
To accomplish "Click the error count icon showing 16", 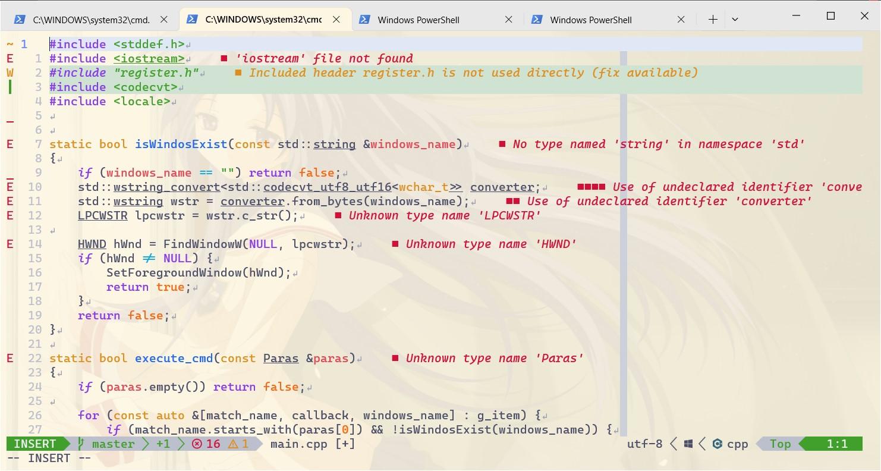I will coord(196,444).
